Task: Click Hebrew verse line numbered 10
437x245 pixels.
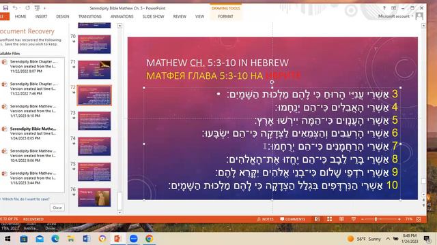Action: (283, 185)
